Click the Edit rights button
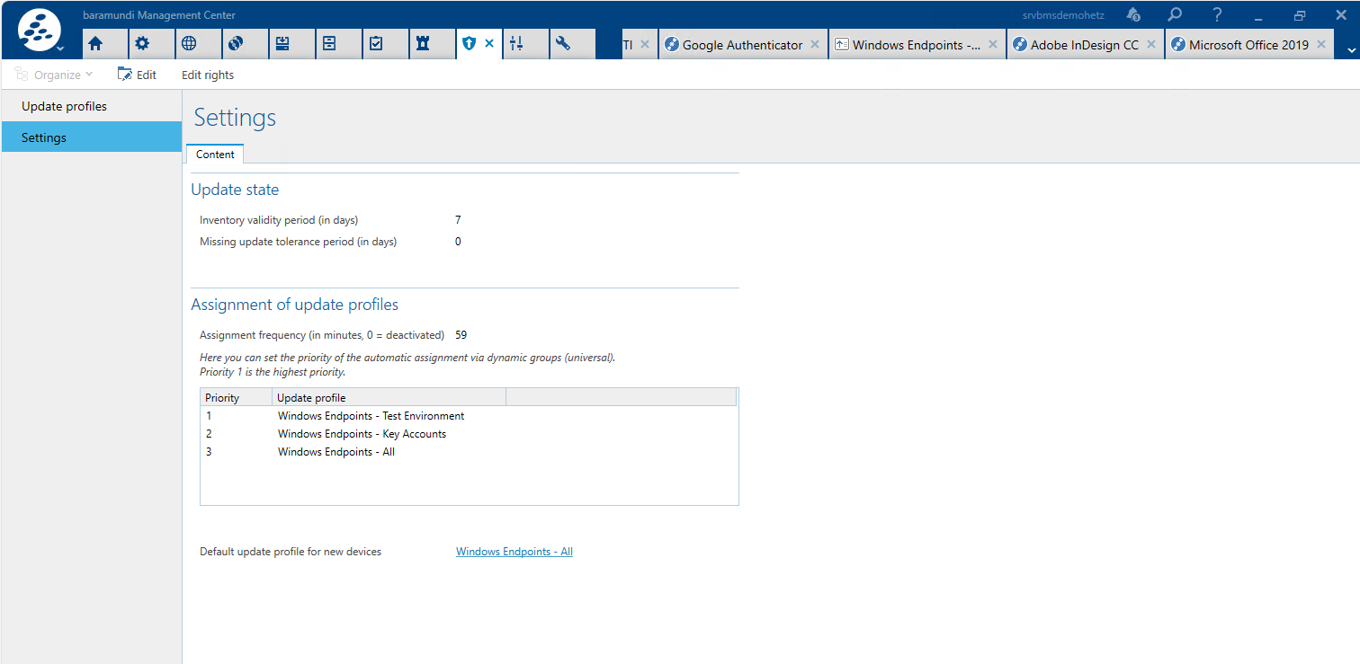Screen dimensions: 1360x664 point(208,75)
